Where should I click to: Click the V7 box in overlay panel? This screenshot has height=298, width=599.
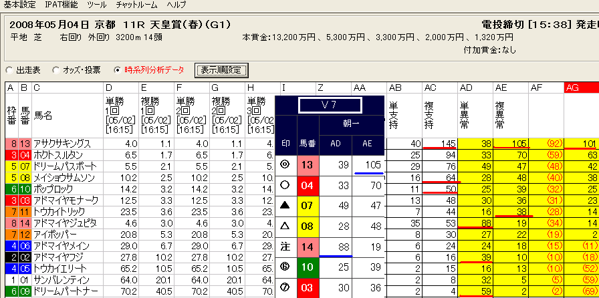(330, 106)
